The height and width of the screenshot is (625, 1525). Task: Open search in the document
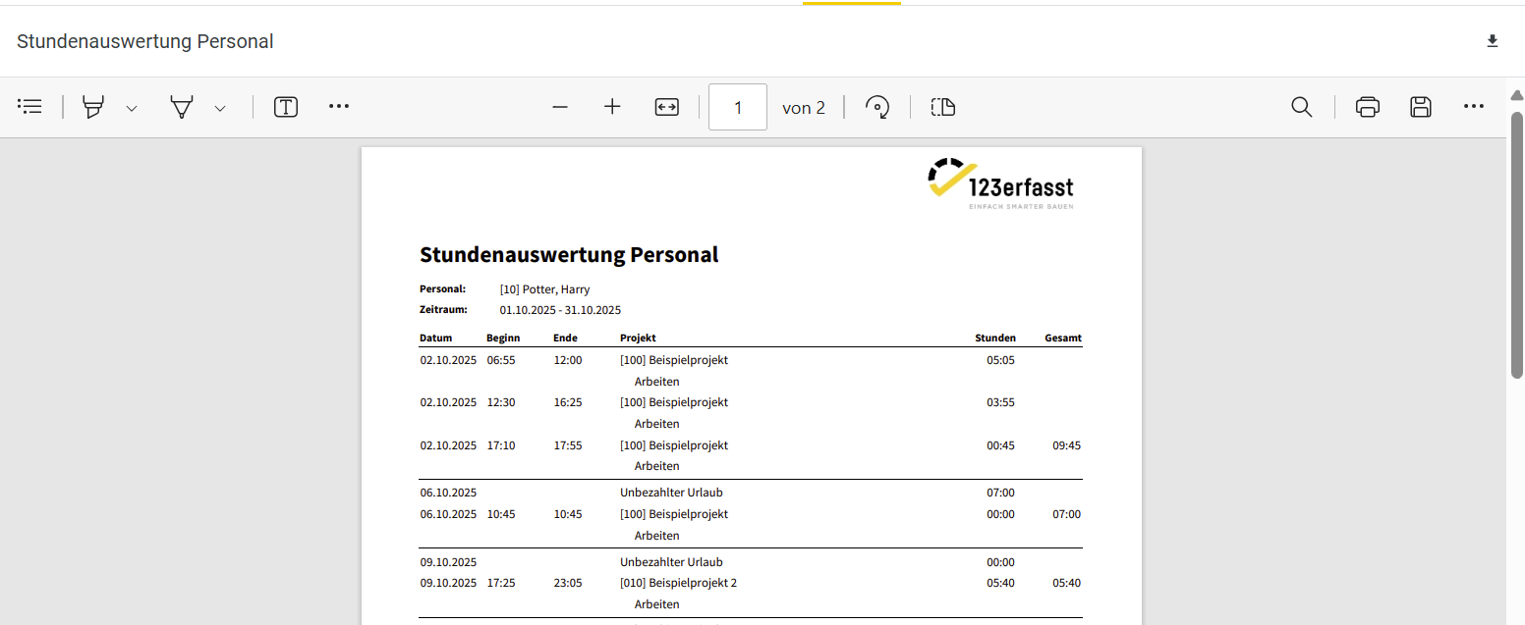(x=1302, y=107)
